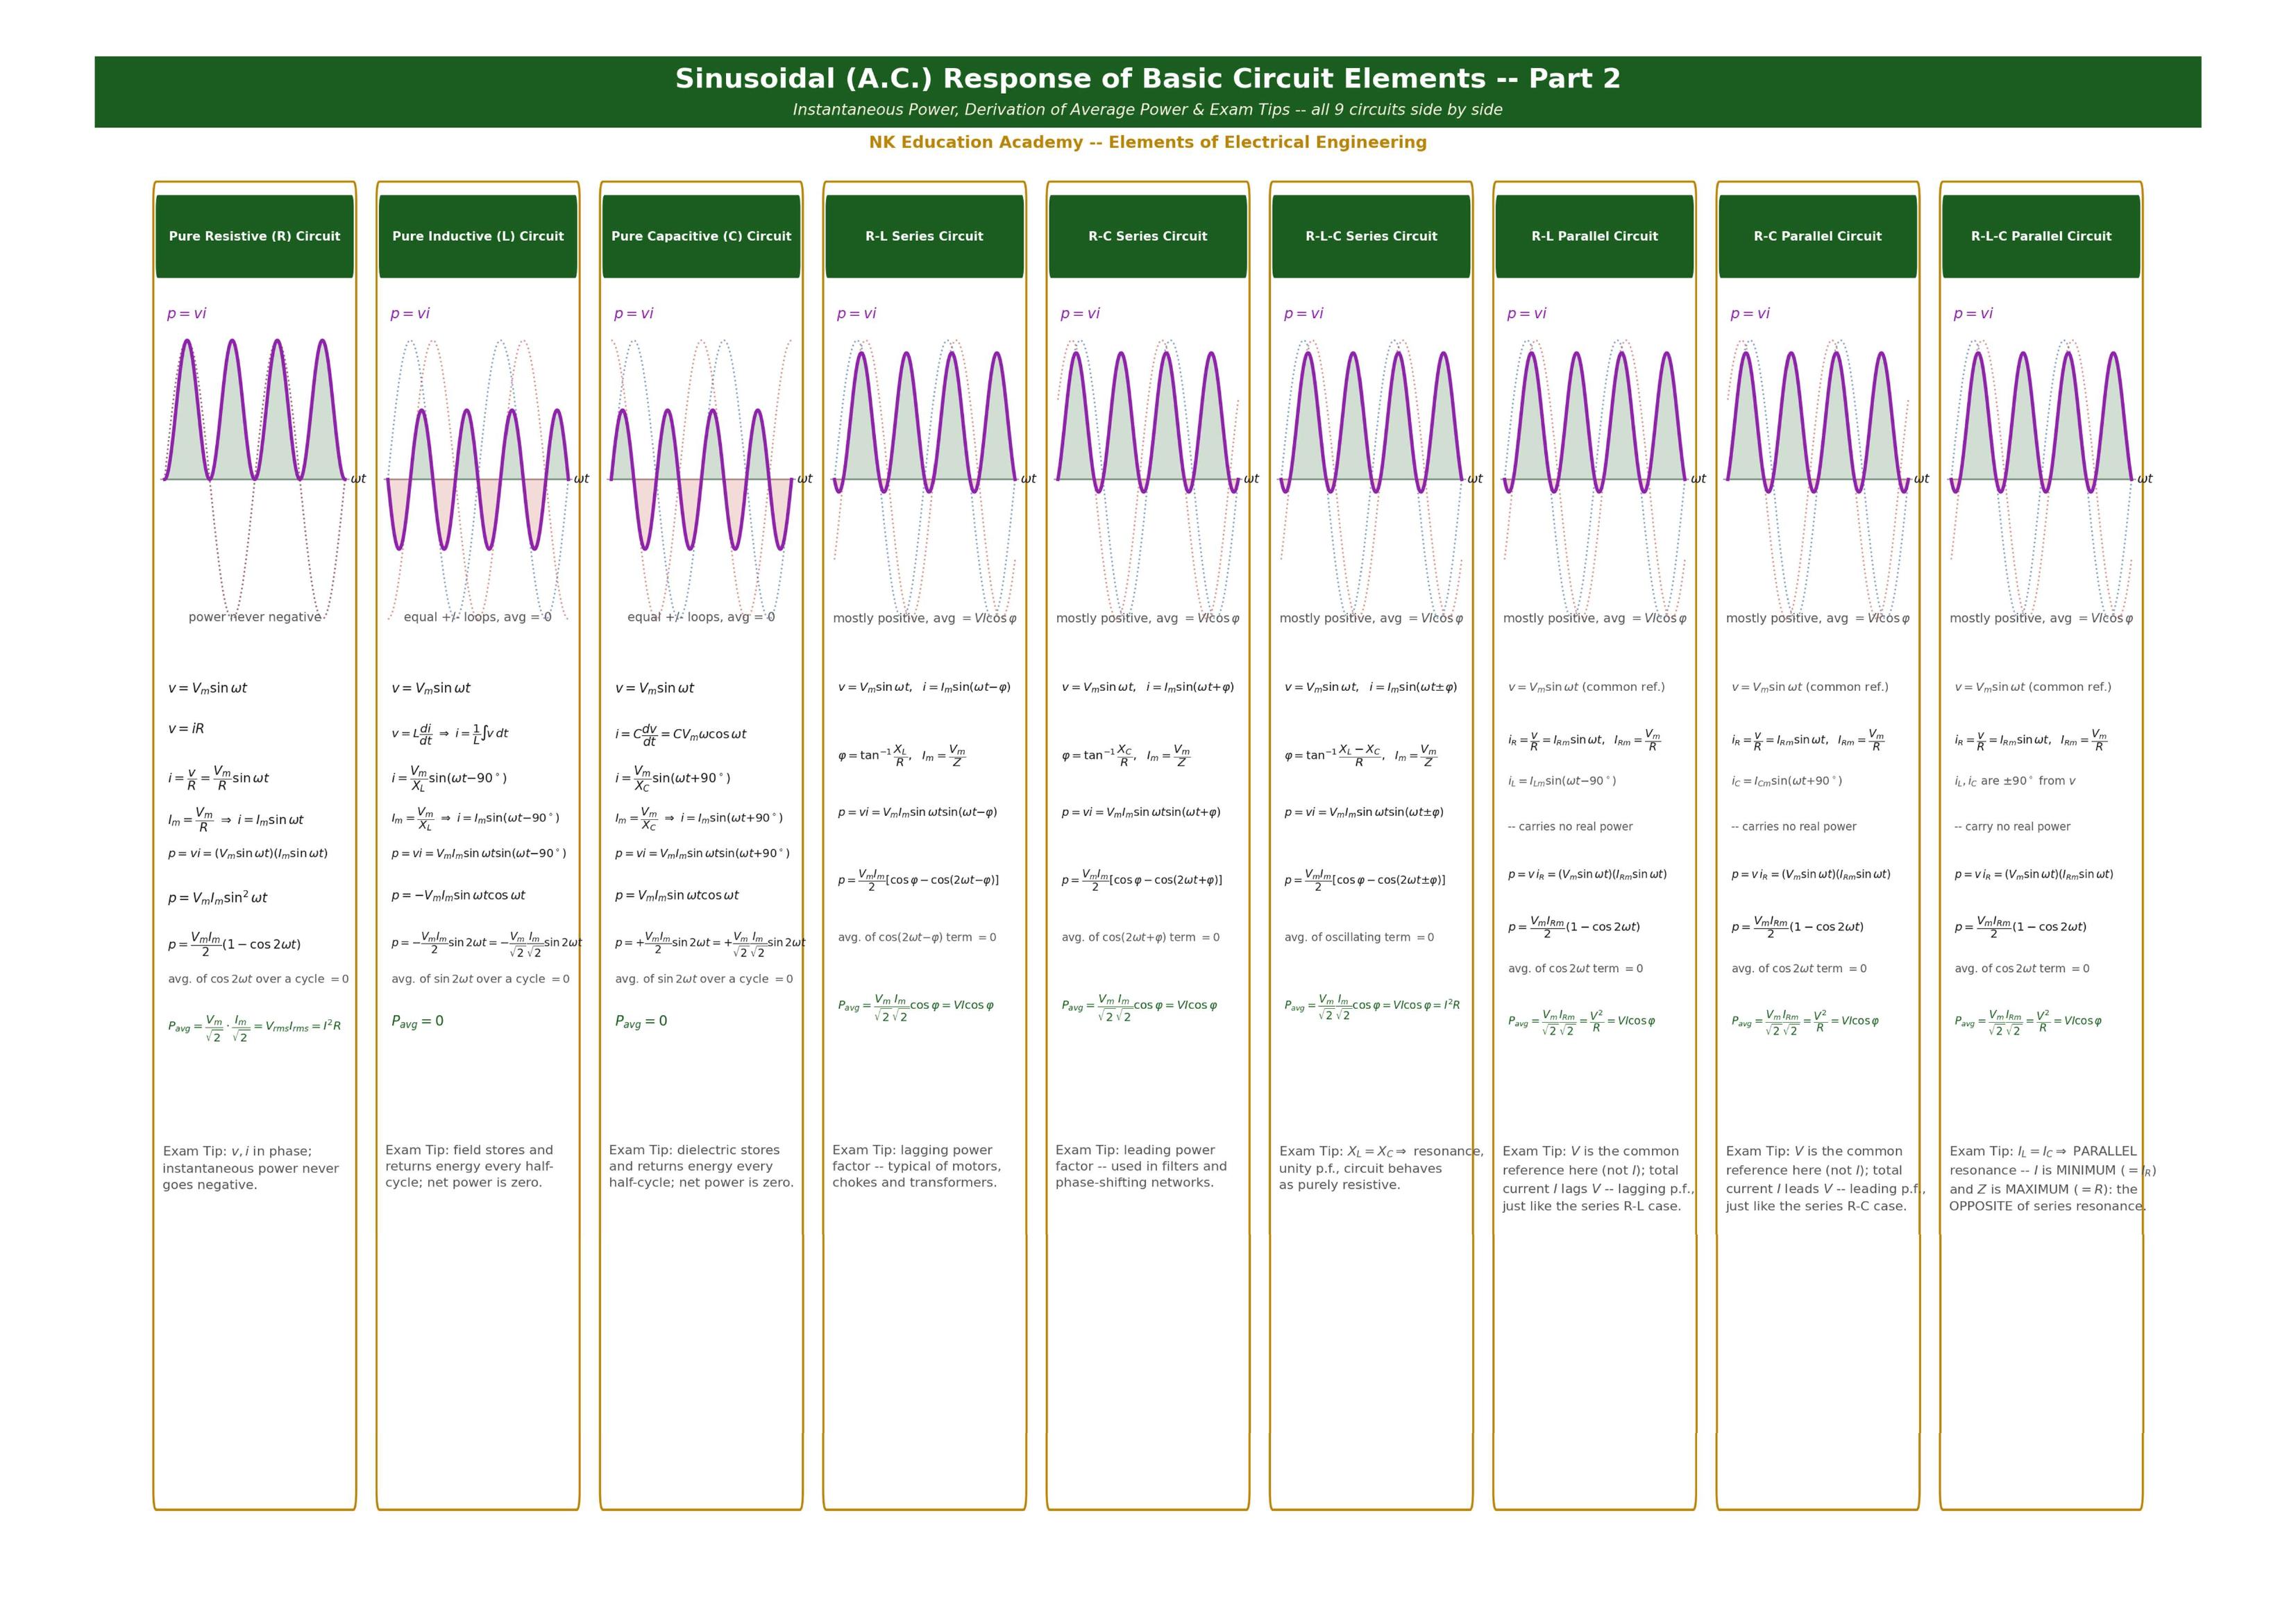The width and height of the screenshot is (2296, 1624).
Task: Select the Pure Inductive (L) Circuit header
Action: click(478, 236)
